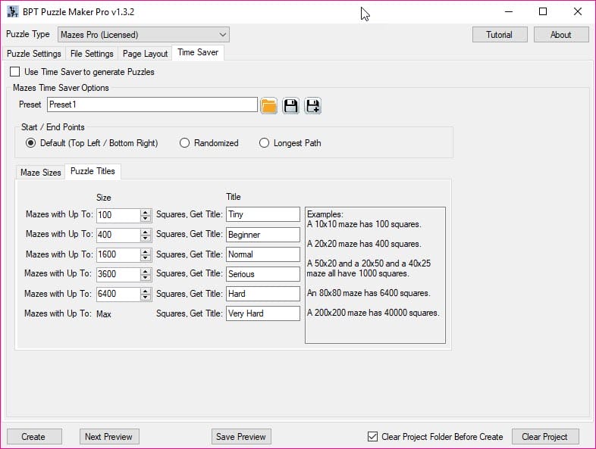Edit the Preset name field
Screen dimensions: 596x449
click(x=152, y=104)
